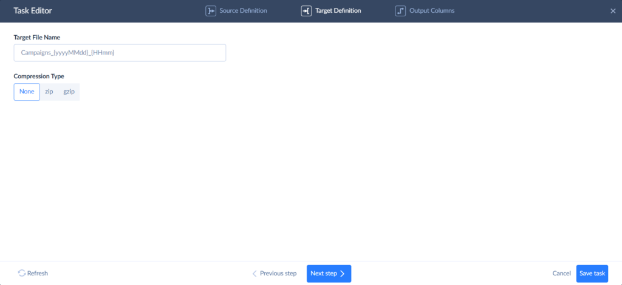This screenshot has width=622, height=285.
Task: Click the Output Columns step icon
Action: [x=400, y=11]
